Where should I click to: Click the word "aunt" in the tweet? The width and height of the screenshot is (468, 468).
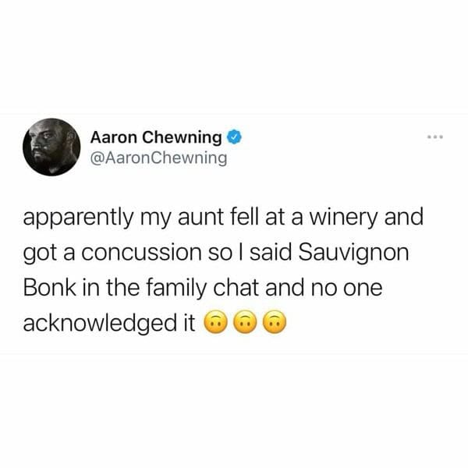click(x=201, y=218)
